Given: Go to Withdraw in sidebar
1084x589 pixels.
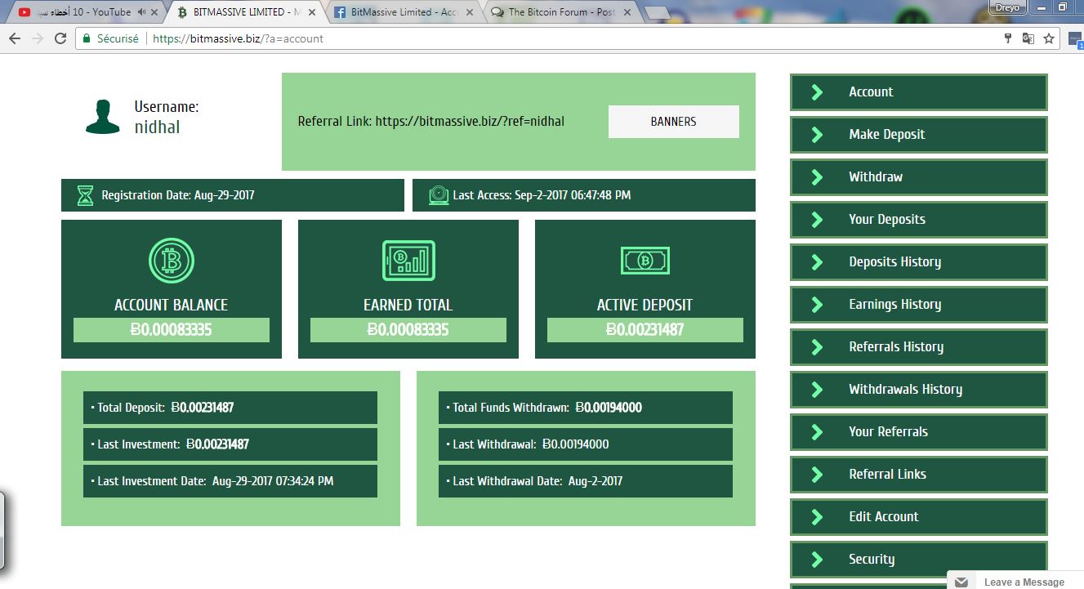Looking at the screenshot, I should (918, 177).
